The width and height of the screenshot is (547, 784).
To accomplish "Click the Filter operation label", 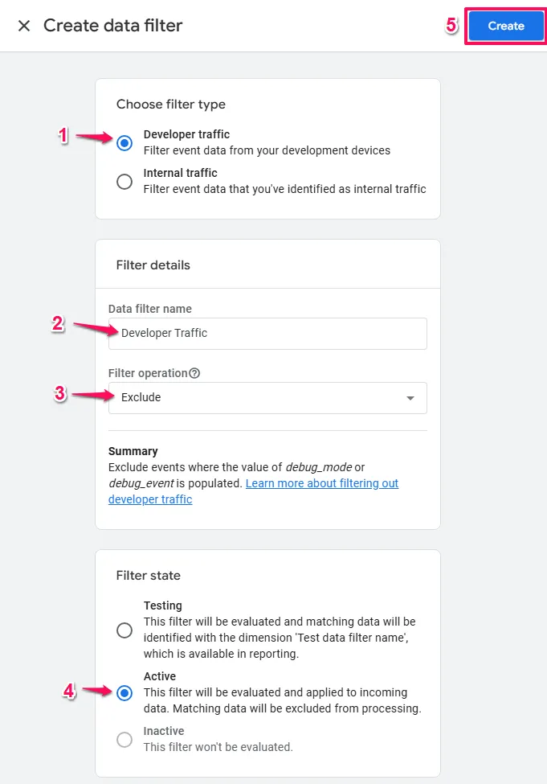I will 148,373.
